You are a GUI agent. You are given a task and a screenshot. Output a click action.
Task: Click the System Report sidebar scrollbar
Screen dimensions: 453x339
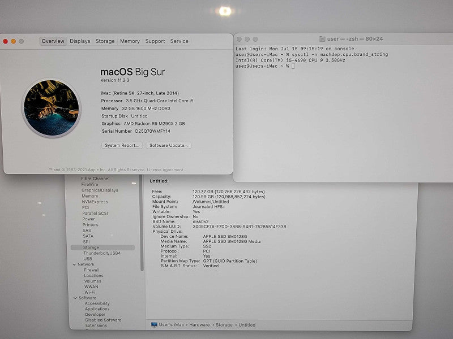click(142, 223)
